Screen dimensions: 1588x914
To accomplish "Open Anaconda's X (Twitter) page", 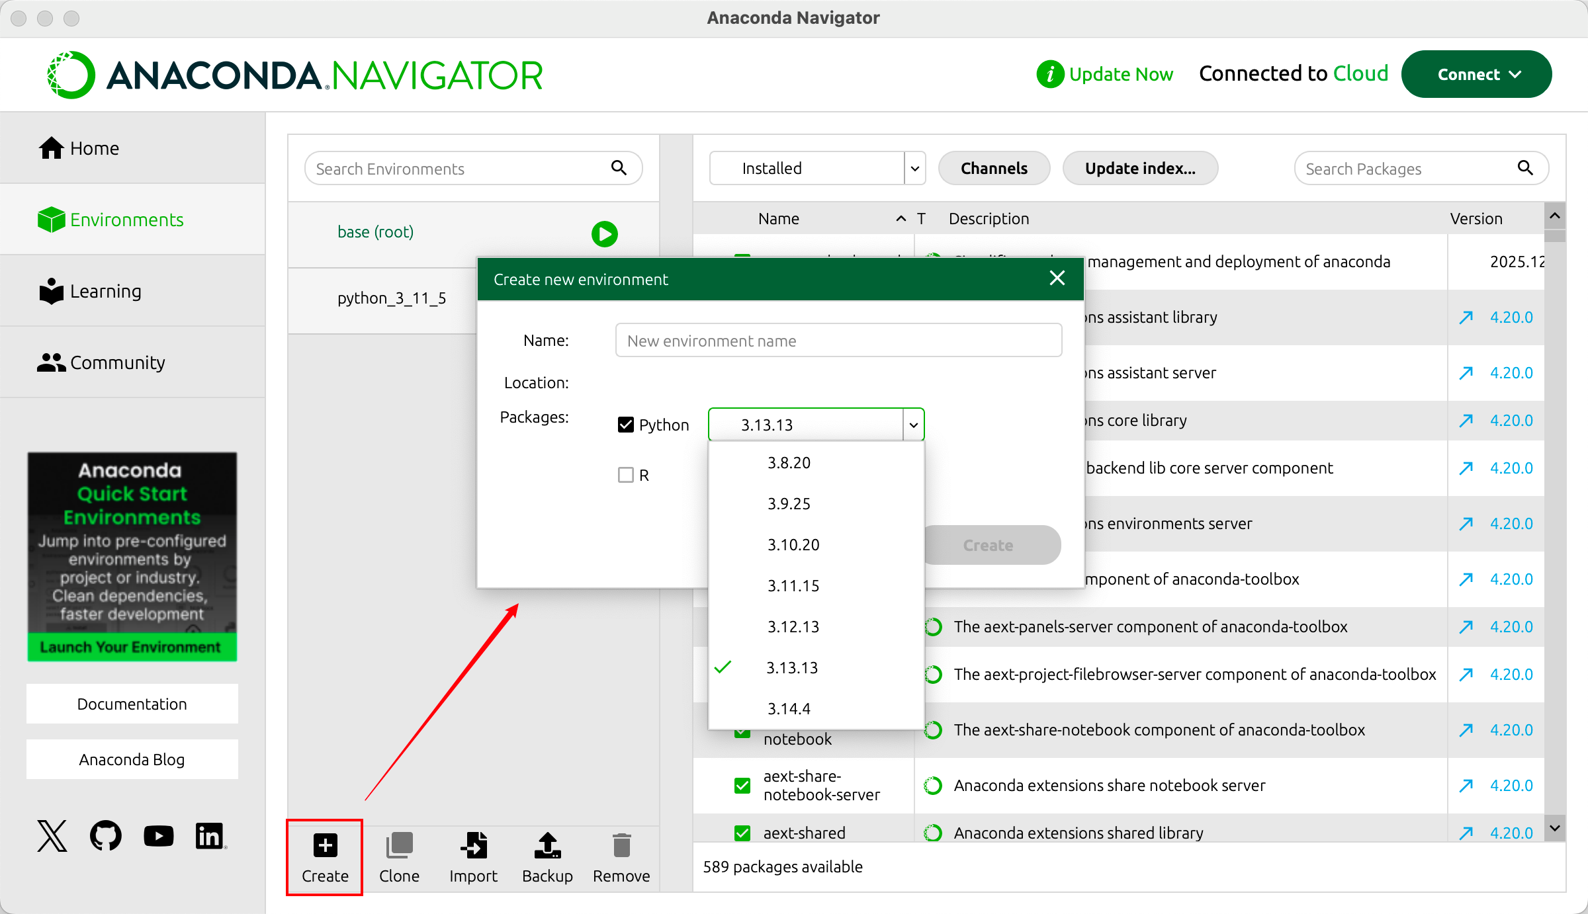I will pos(52,836).
